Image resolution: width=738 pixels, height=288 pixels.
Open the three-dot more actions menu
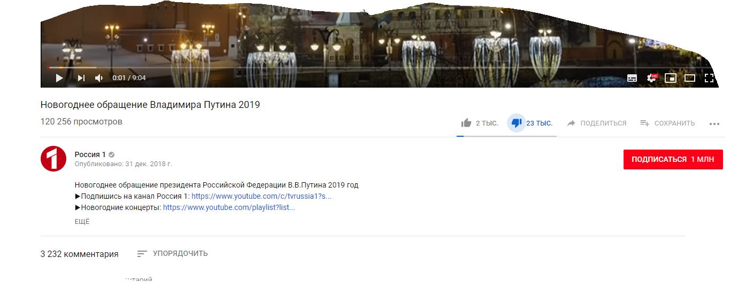pos(714,123)
